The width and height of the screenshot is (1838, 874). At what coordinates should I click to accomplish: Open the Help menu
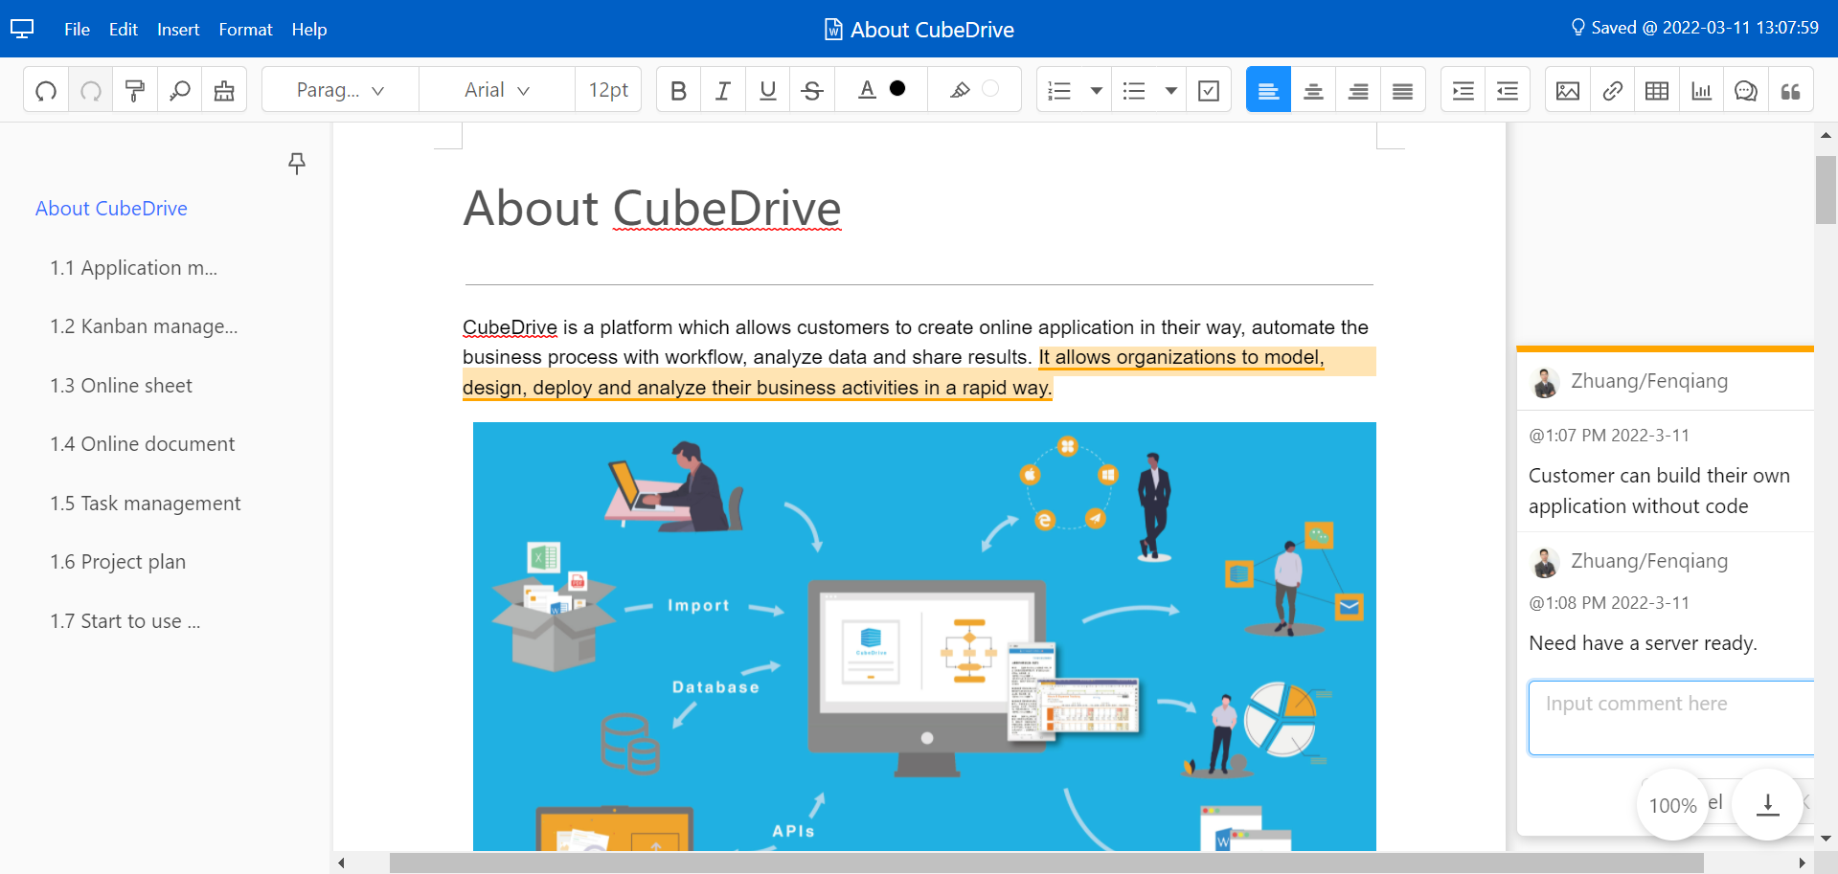point(309,30)
